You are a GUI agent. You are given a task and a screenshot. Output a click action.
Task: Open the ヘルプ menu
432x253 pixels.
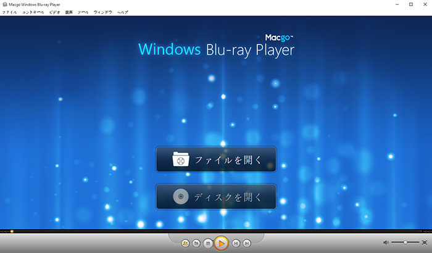tap(123, 12)
